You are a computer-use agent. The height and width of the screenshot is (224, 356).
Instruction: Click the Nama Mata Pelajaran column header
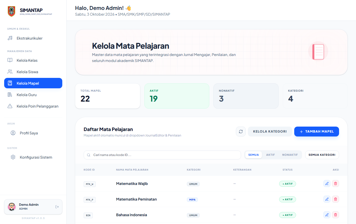click(x=132, y=170)
